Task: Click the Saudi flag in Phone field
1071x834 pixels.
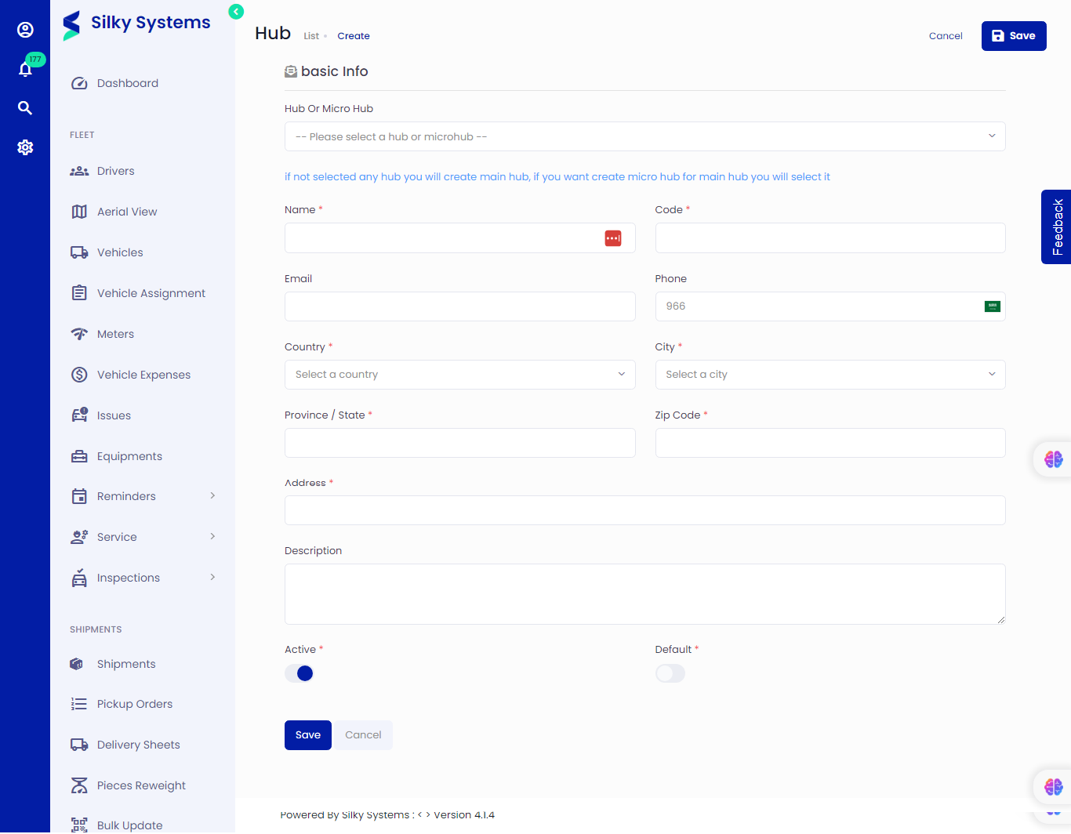Action: [x=992, y=306]
